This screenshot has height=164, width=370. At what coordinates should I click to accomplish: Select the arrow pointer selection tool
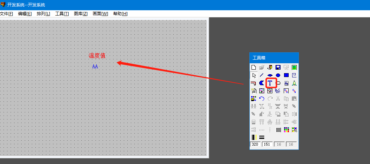[x=254, y=75]
